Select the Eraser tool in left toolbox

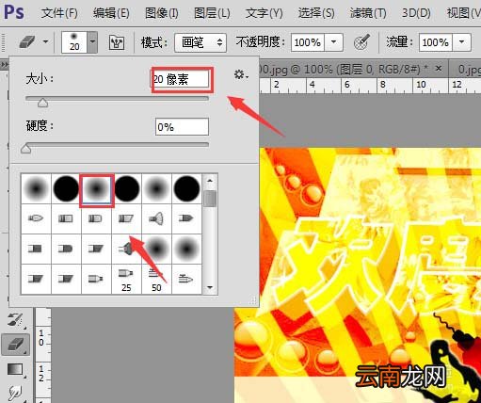pyautogui.click(x=16, y=345)
